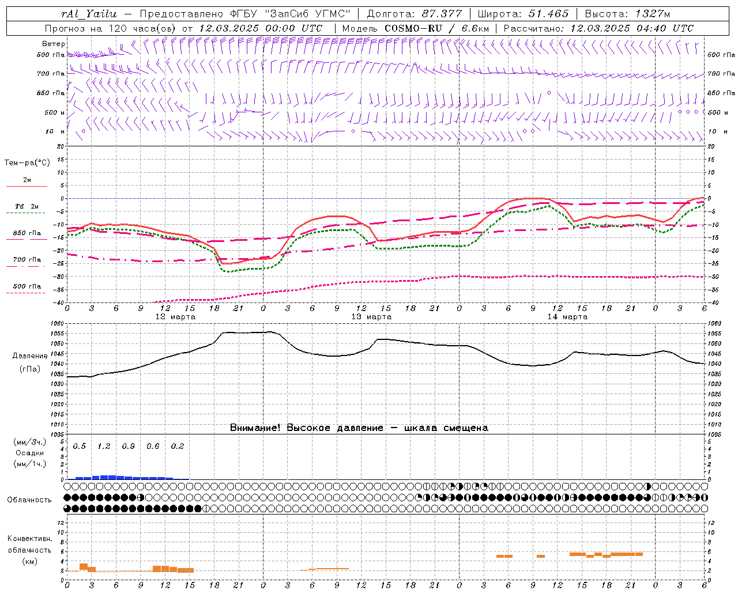The image size is (738, 590).
Task: Select the dashed 700 гПа legend line in temperature legend
Action: [27, 267]
